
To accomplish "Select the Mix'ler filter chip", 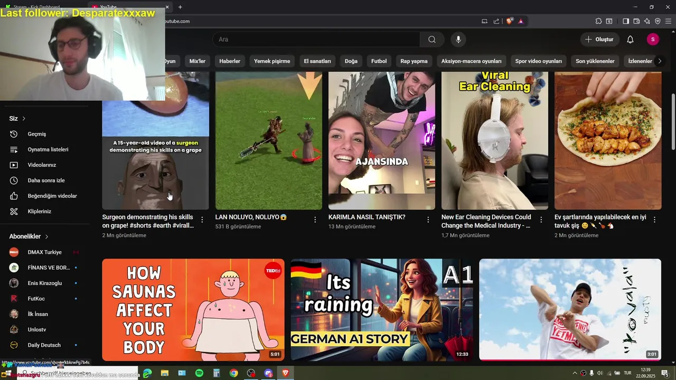I will (198, 61).
